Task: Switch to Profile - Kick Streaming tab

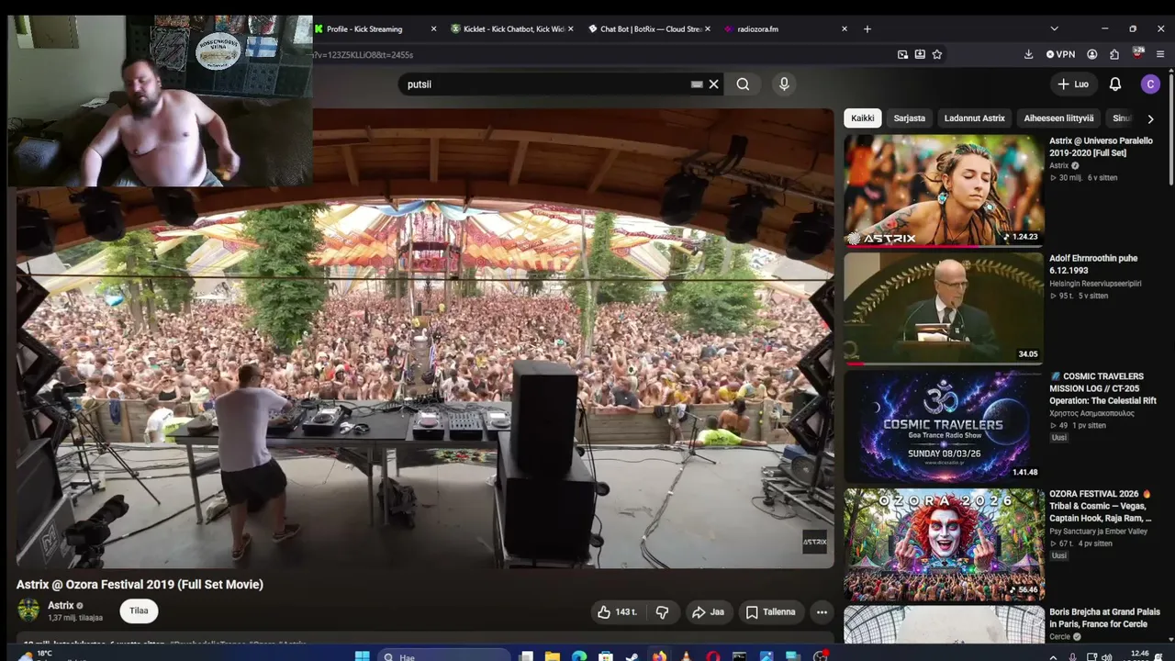Action: (x=375, y=28)
